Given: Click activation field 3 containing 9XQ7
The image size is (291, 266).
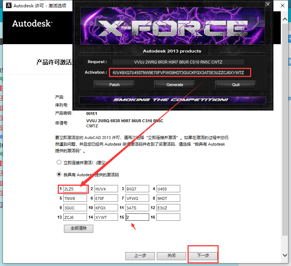Looking at the screenshot, I should point(137,189).
